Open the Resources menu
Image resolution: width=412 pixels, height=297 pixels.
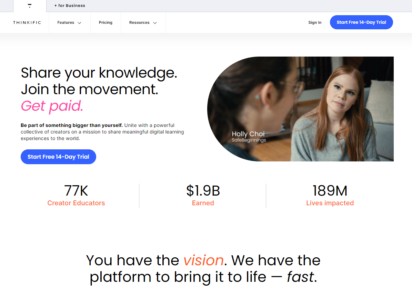143,23
